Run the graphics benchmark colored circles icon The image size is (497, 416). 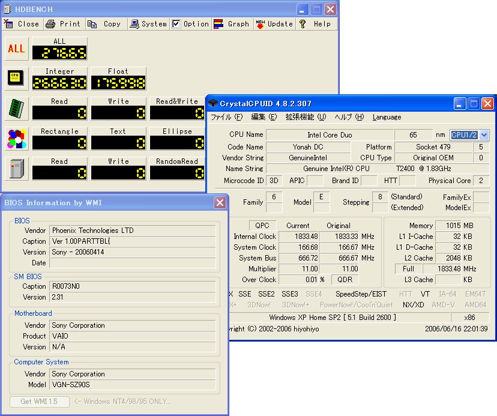[x=16, y=139]
